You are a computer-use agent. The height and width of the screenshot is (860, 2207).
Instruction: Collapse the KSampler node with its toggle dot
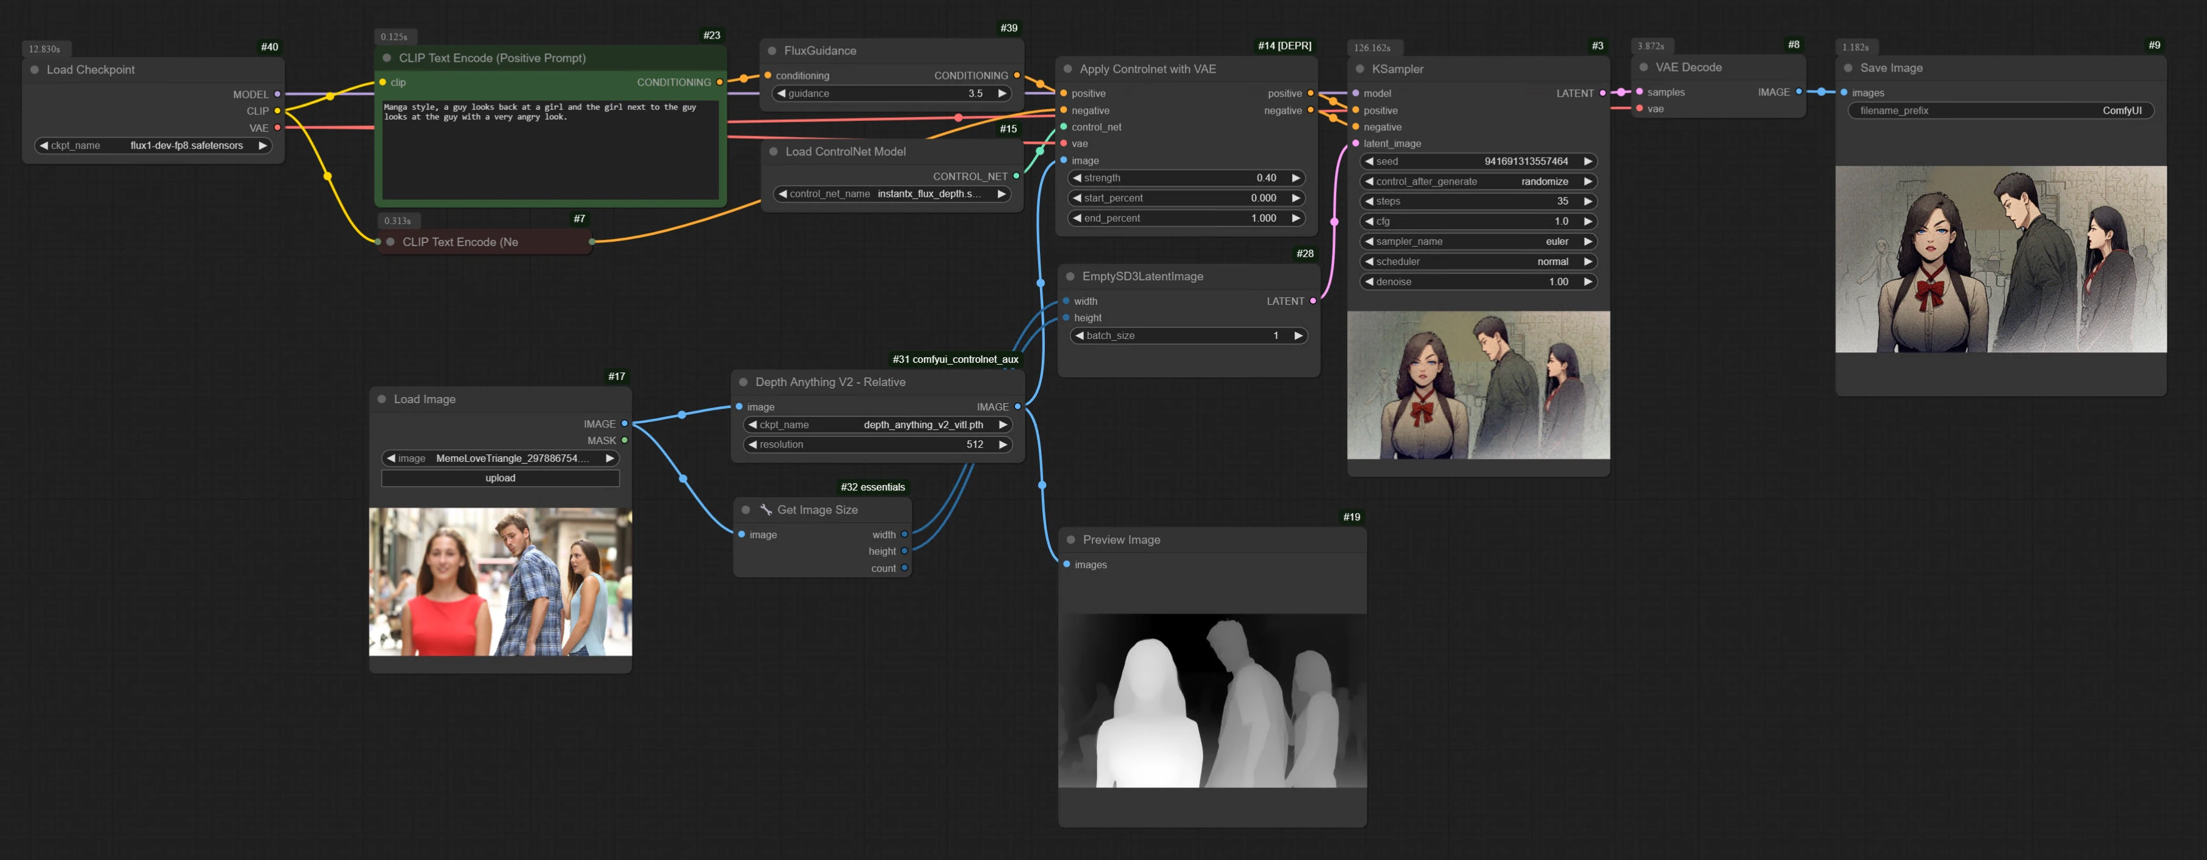pyautogui.click(x=1361, y=68)
